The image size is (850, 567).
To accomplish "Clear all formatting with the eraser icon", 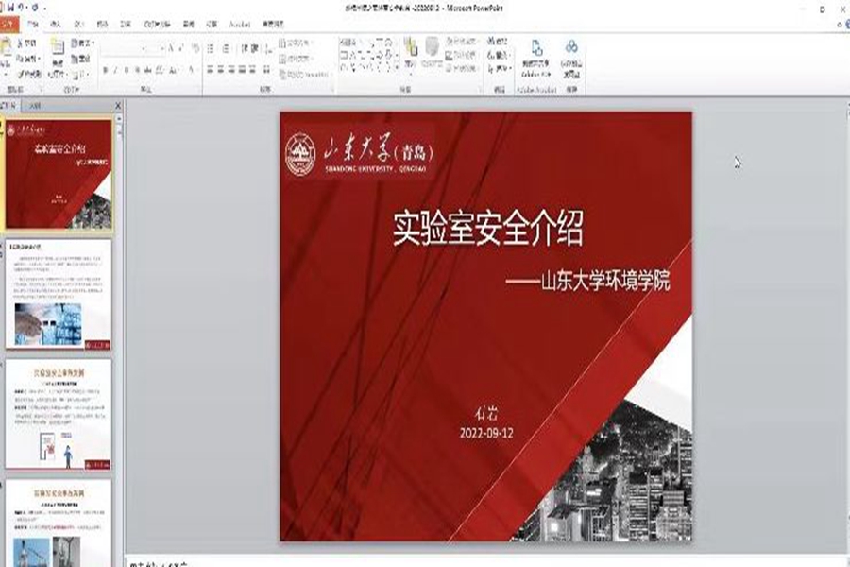I will coord(195,48).
